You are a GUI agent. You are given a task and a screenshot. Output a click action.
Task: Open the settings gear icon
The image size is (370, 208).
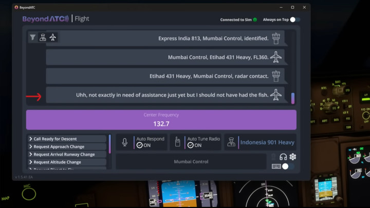292,157
